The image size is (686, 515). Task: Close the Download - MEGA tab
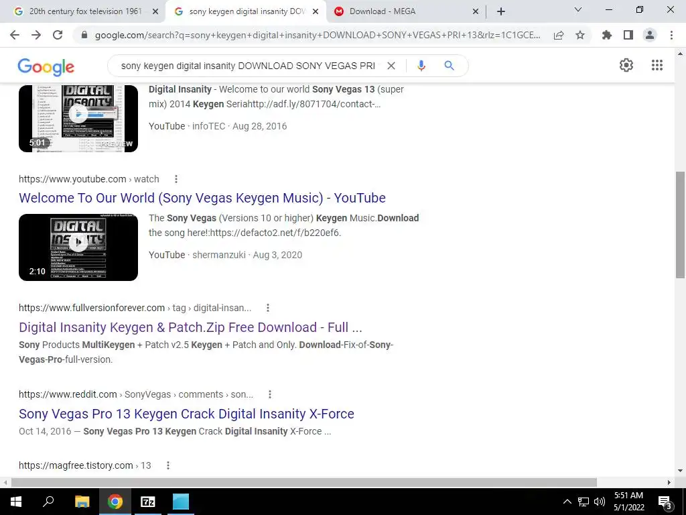[476, 11]
